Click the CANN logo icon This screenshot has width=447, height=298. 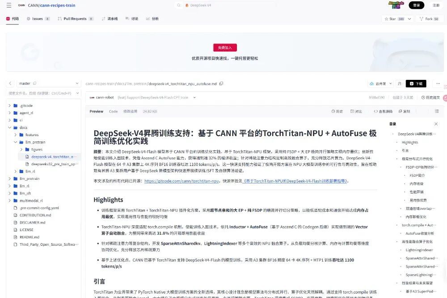pyautogui.click(x=21, y=5)
